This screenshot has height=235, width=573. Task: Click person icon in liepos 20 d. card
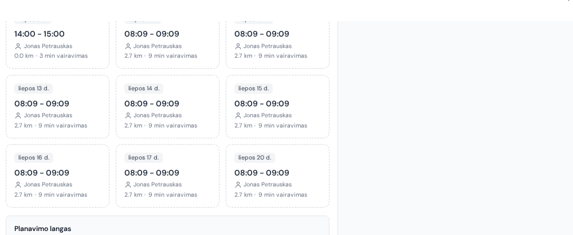pyautogui.click(x=238, y=185)
